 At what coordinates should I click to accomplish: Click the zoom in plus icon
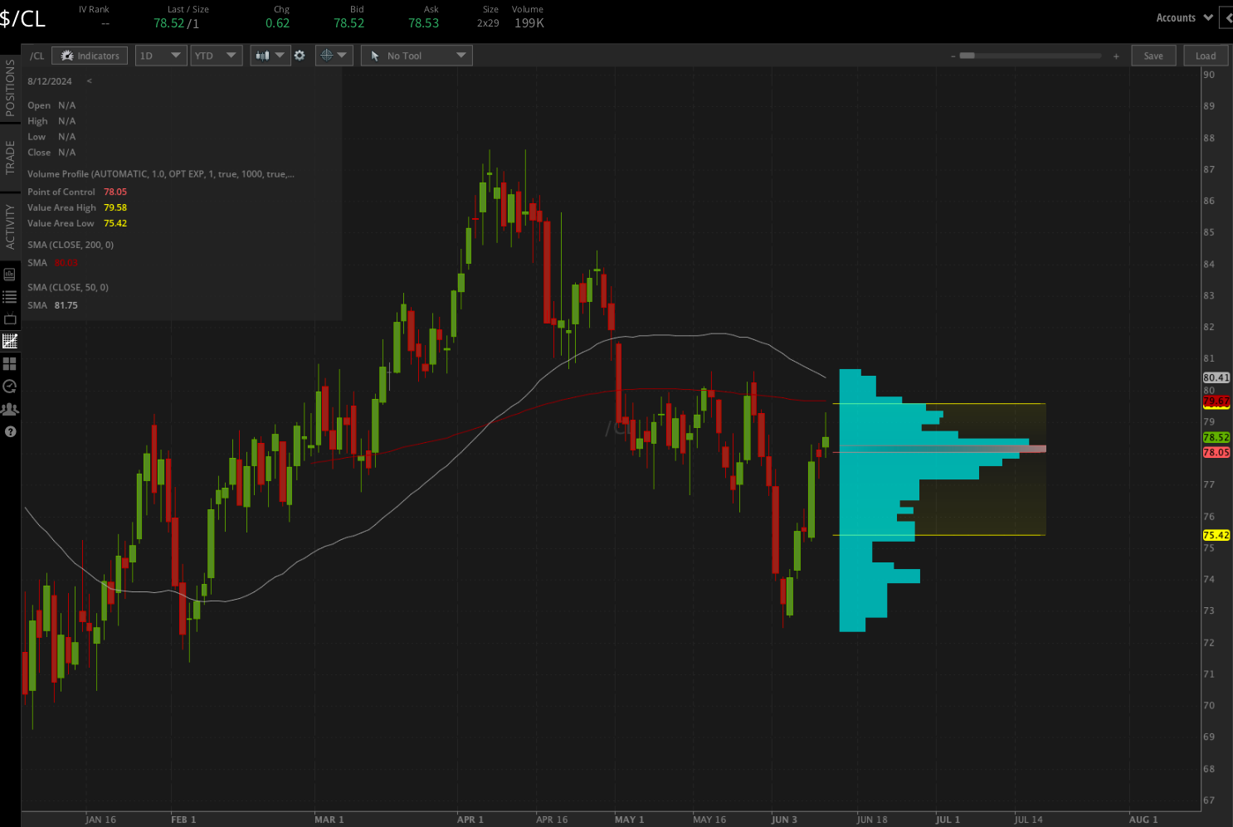point(1116,56)
